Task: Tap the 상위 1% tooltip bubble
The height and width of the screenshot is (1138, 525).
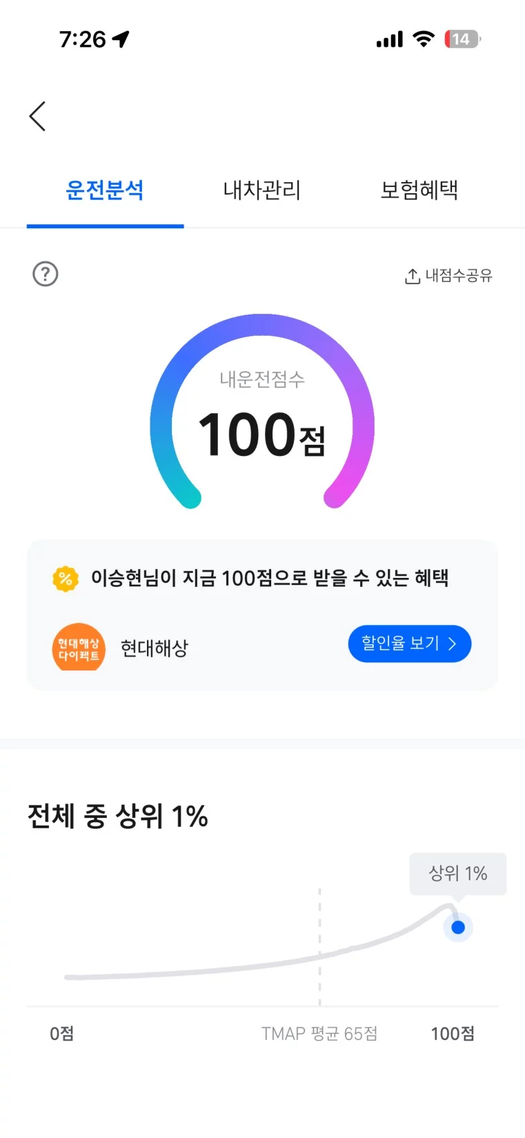Action: [458, 874]
